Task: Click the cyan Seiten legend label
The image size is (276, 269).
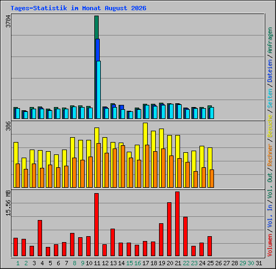Action: 270,98
